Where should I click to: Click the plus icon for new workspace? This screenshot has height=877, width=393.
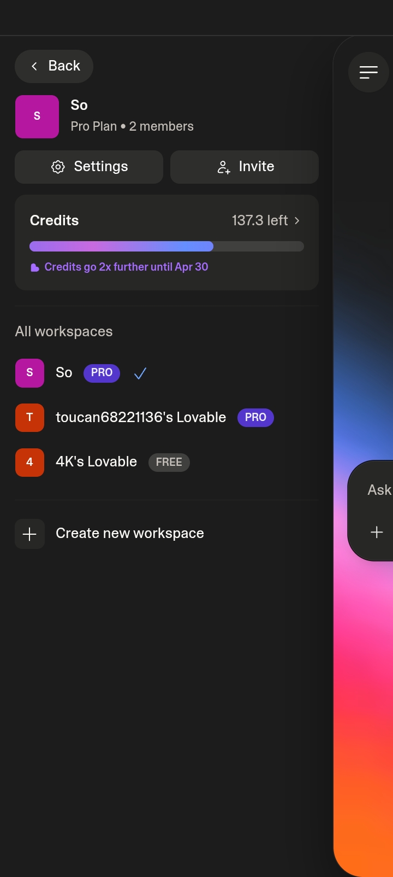(x=29, y=534)
